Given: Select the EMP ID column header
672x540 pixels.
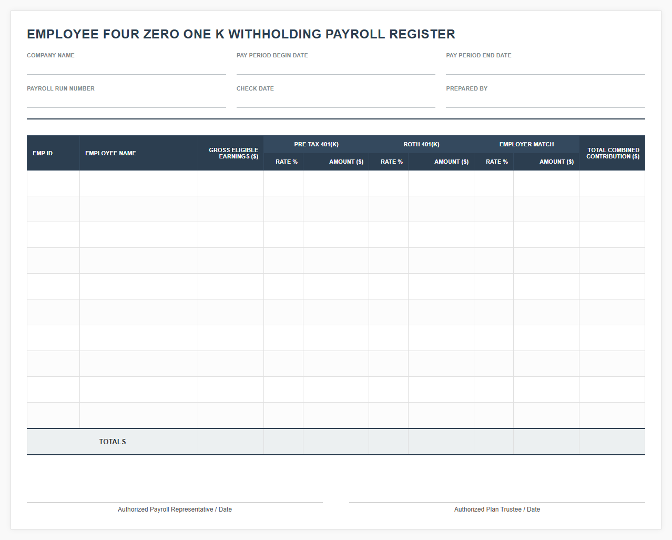Looking at the screenshot, I should point(53,153).
